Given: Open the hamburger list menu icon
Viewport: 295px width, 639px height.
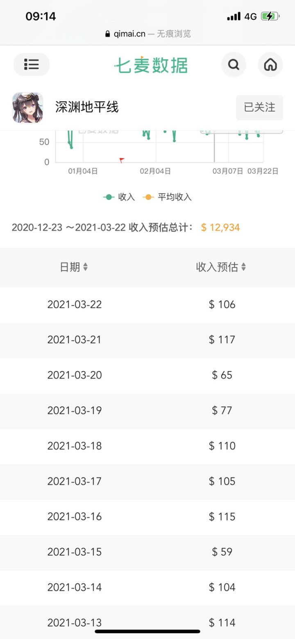Looking at the screenshot, I should click(x=32, y=64).
